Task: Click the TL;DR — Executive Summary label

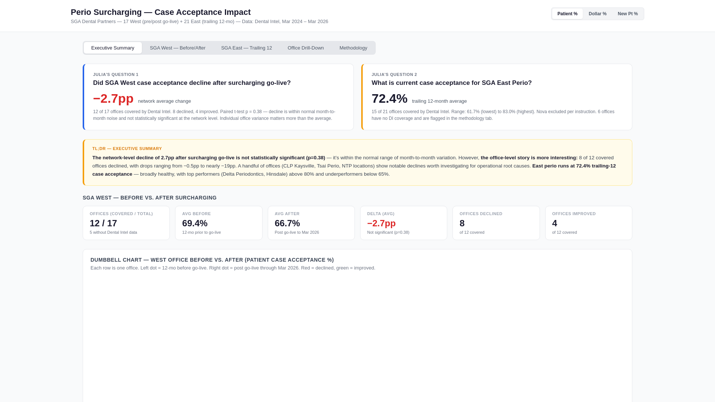Action: tap(127, 149)
